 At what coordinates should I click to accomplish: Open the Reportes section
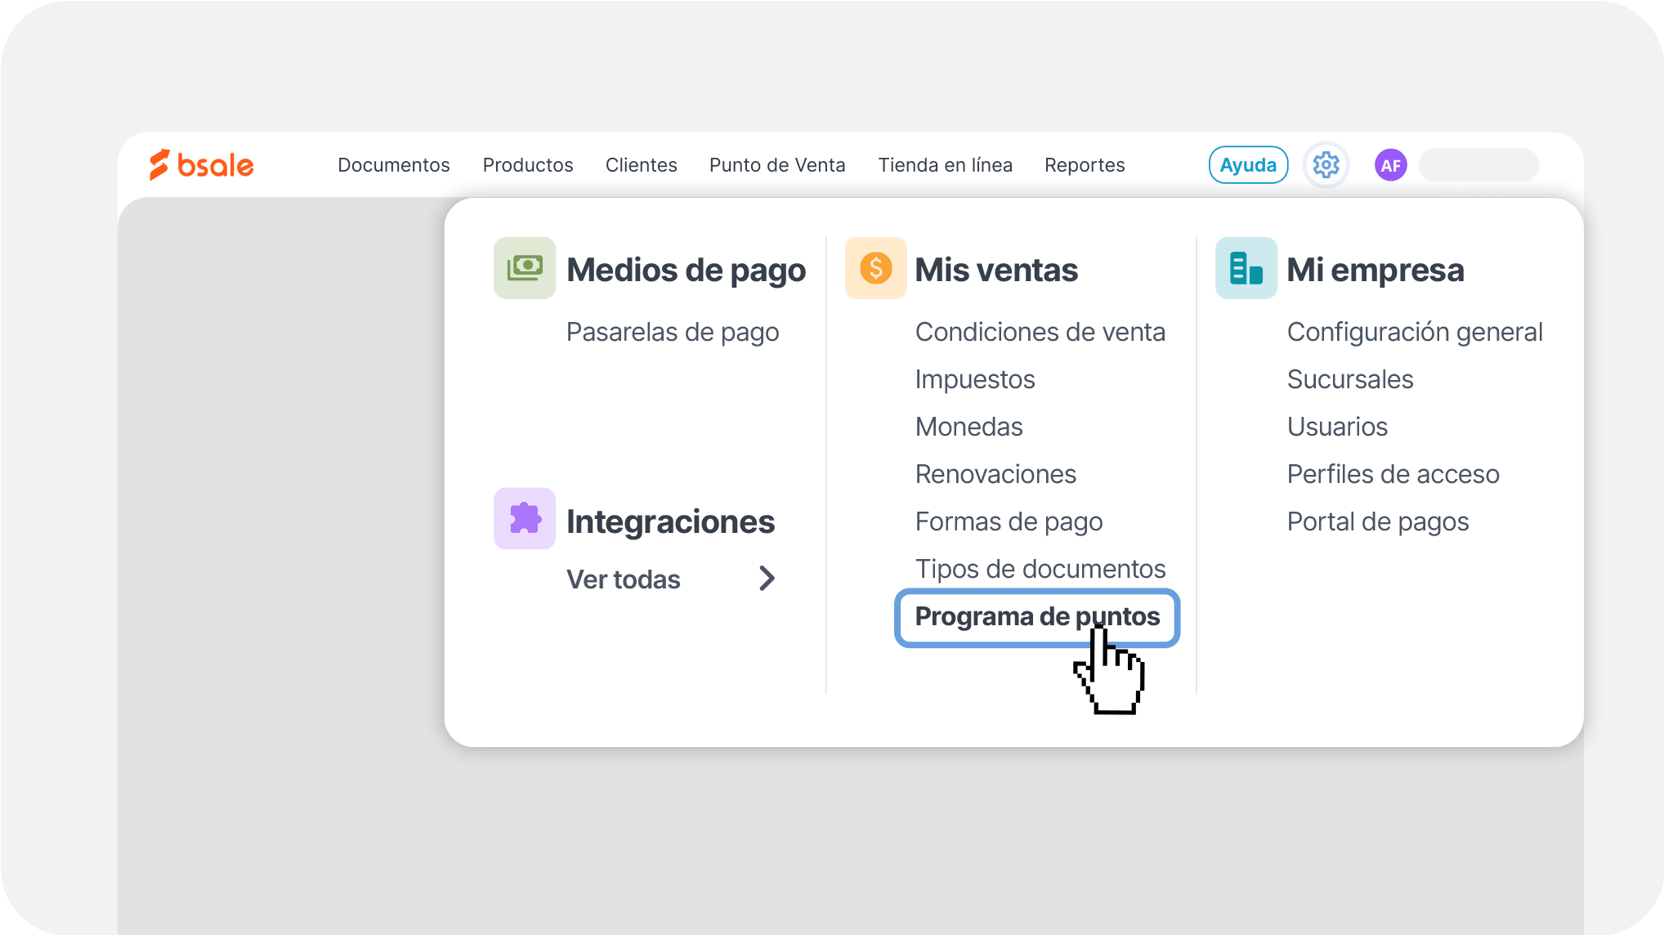[1085, 164]
